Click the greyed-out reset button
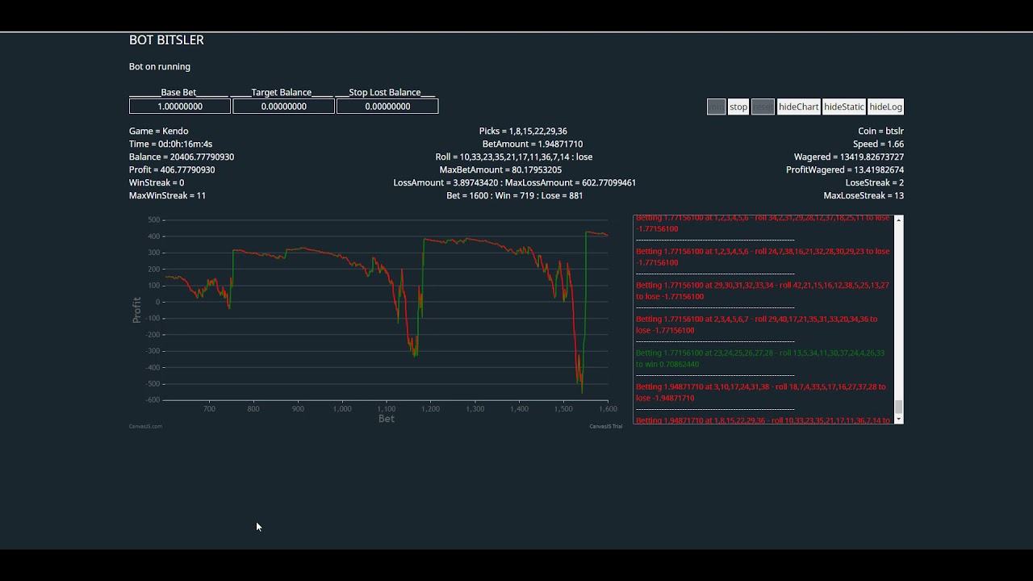 click(x=763, y=107)
